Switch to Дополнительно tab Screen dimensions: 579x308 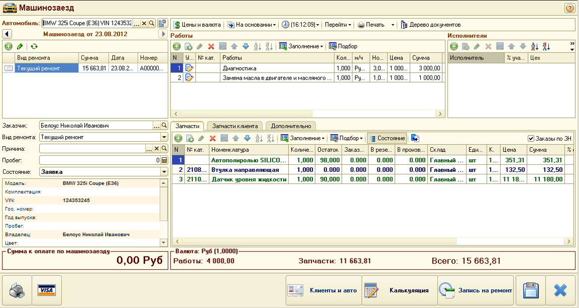point(291,126)
